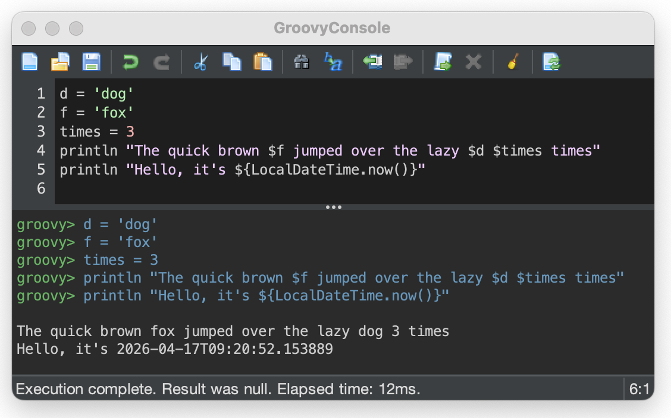Create a new file with the New icon

point(29,62)
